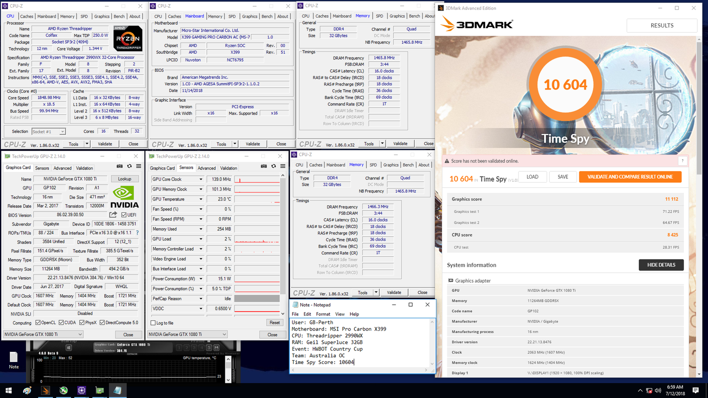The image size is (708, 398).
Task: Click the volume speaker icon in system tray
Action: [x=658, y=391]
